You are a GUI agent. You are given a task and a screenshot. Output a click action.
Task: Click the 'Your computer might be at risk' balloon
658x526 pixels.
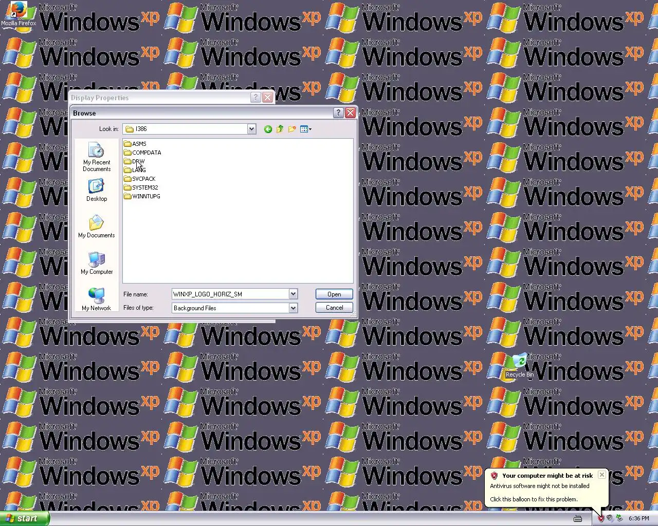click(546, 487)
